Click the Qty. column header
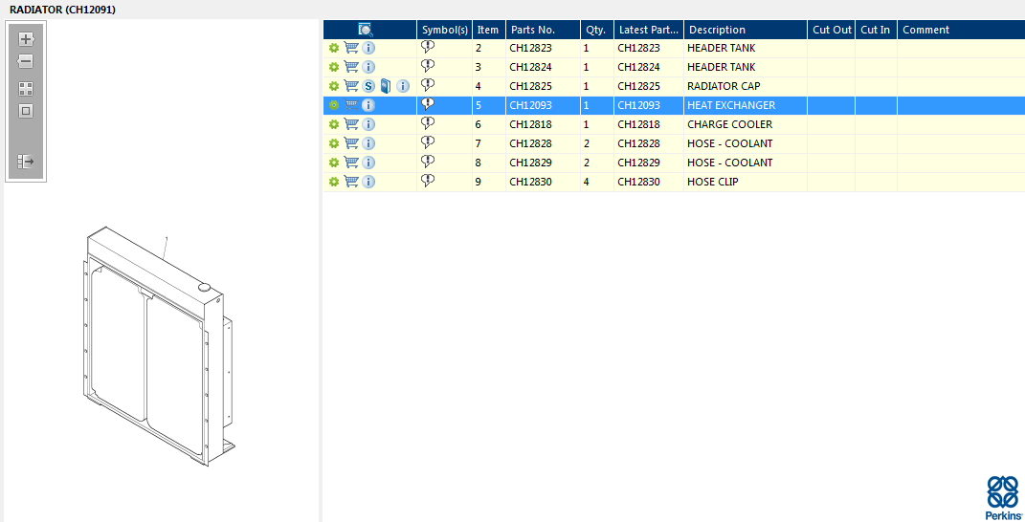This screenshot has width=1025, height=522. (x=596, y=30)
